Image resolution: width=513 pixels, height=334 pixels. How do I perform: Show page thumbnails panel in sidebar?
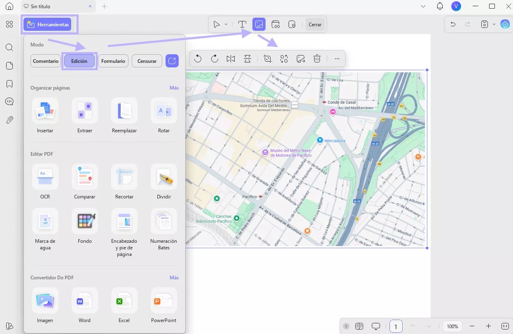point(9,66)
